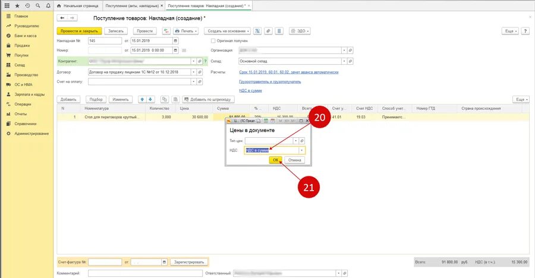Click icon left of the paperclip
The height and width of the screenshot is (278, 535).
point(257,31)
